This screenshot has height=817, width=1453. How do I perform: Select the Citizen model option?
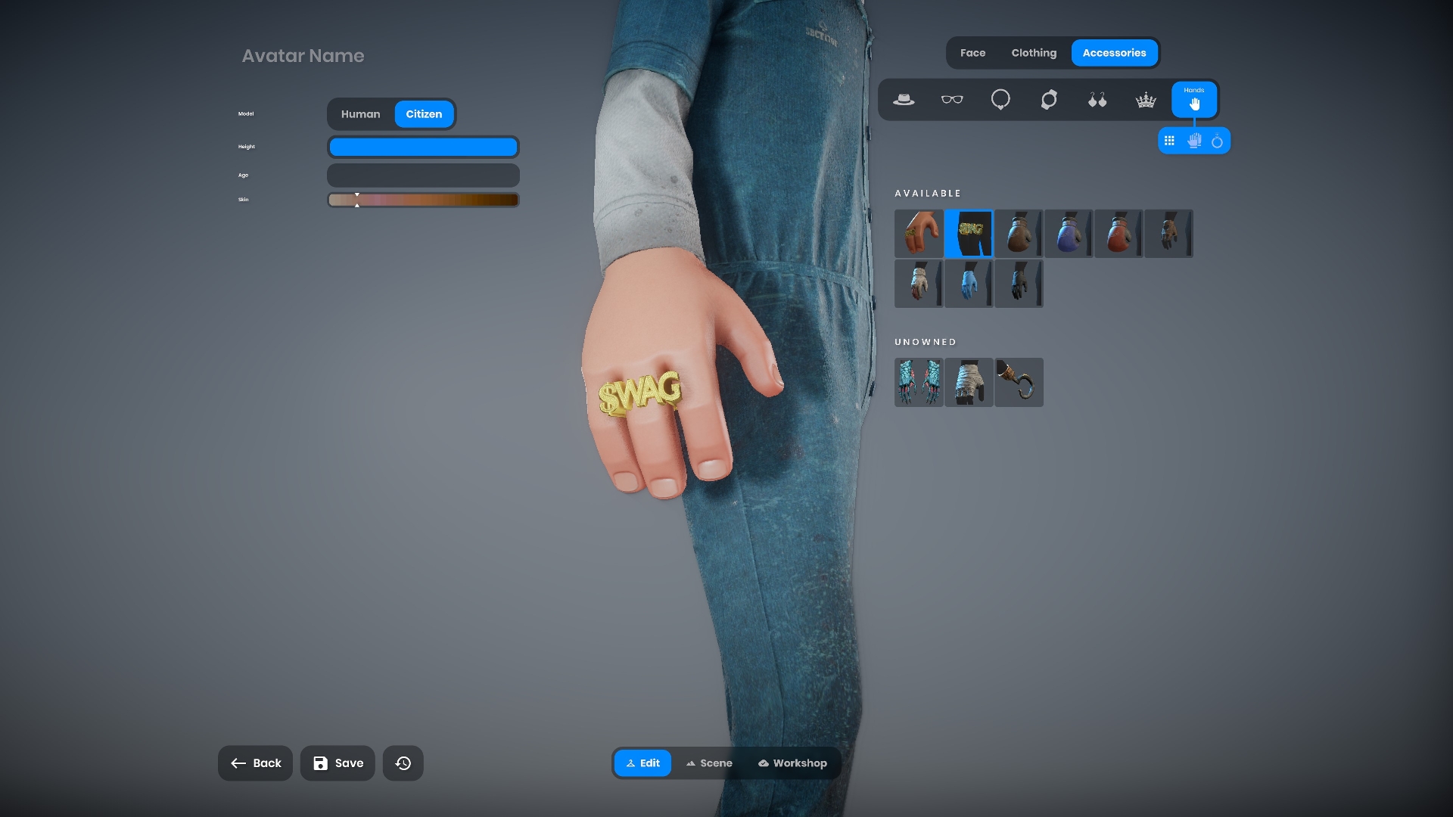tap(424, 114)
